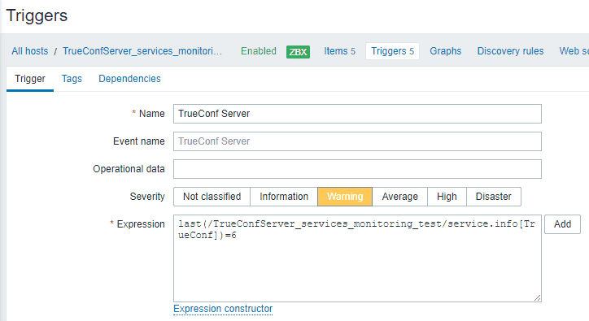Switch to the Trigger form tab
589x321 pixels.
(x=30, y=79)
